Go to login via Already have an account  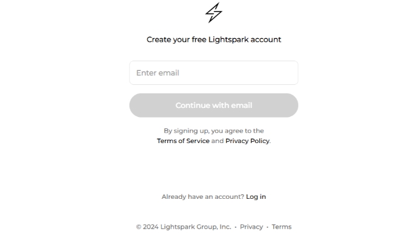coord(256,196)
